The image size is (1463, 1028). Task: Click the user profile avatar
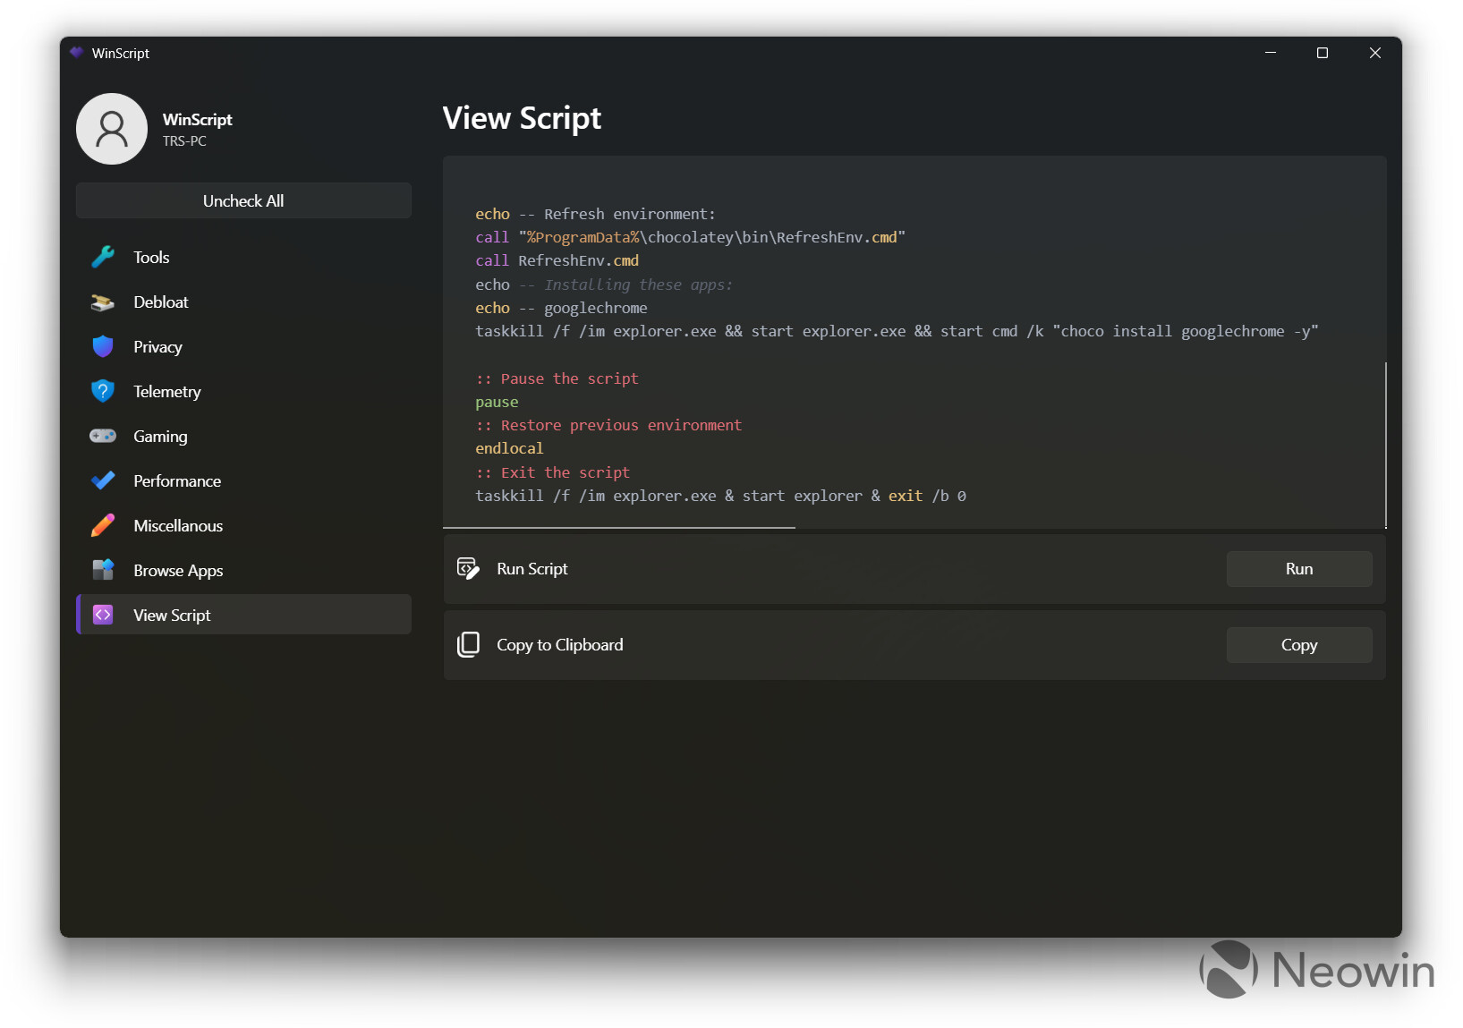[112, 130]
